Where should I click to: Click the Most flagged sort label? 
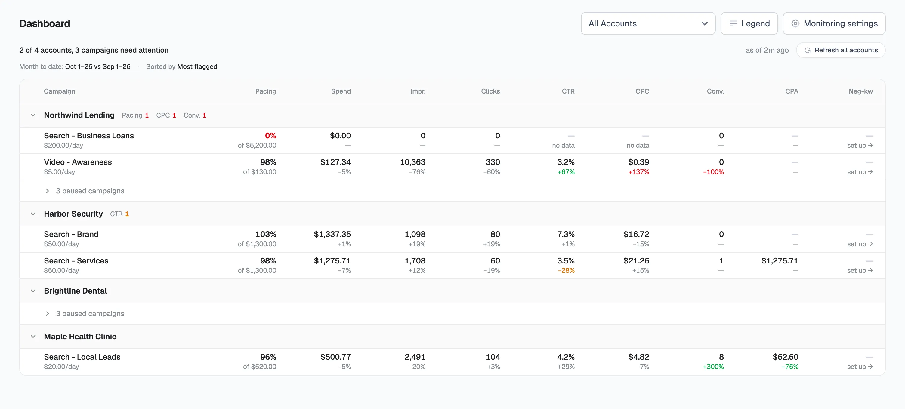coord(197,67)
